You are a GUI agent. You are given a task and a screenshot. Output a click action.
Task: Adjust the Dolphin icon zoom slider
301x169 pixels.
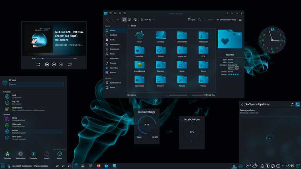[x=174, y=95]
